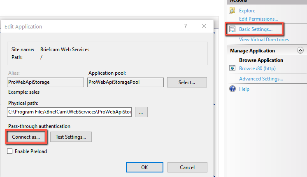Click the Alias field ProWebApiStorage
The width and height of the screenshot is (307, 177).
pyautogui.click(x=45, y=82)
